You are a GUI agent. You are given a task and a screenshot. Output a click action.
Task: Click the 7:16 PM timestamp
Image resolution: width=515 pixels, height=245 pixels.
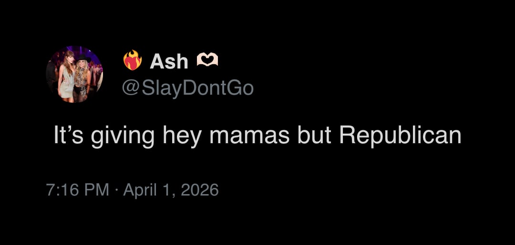click(78, 190)
